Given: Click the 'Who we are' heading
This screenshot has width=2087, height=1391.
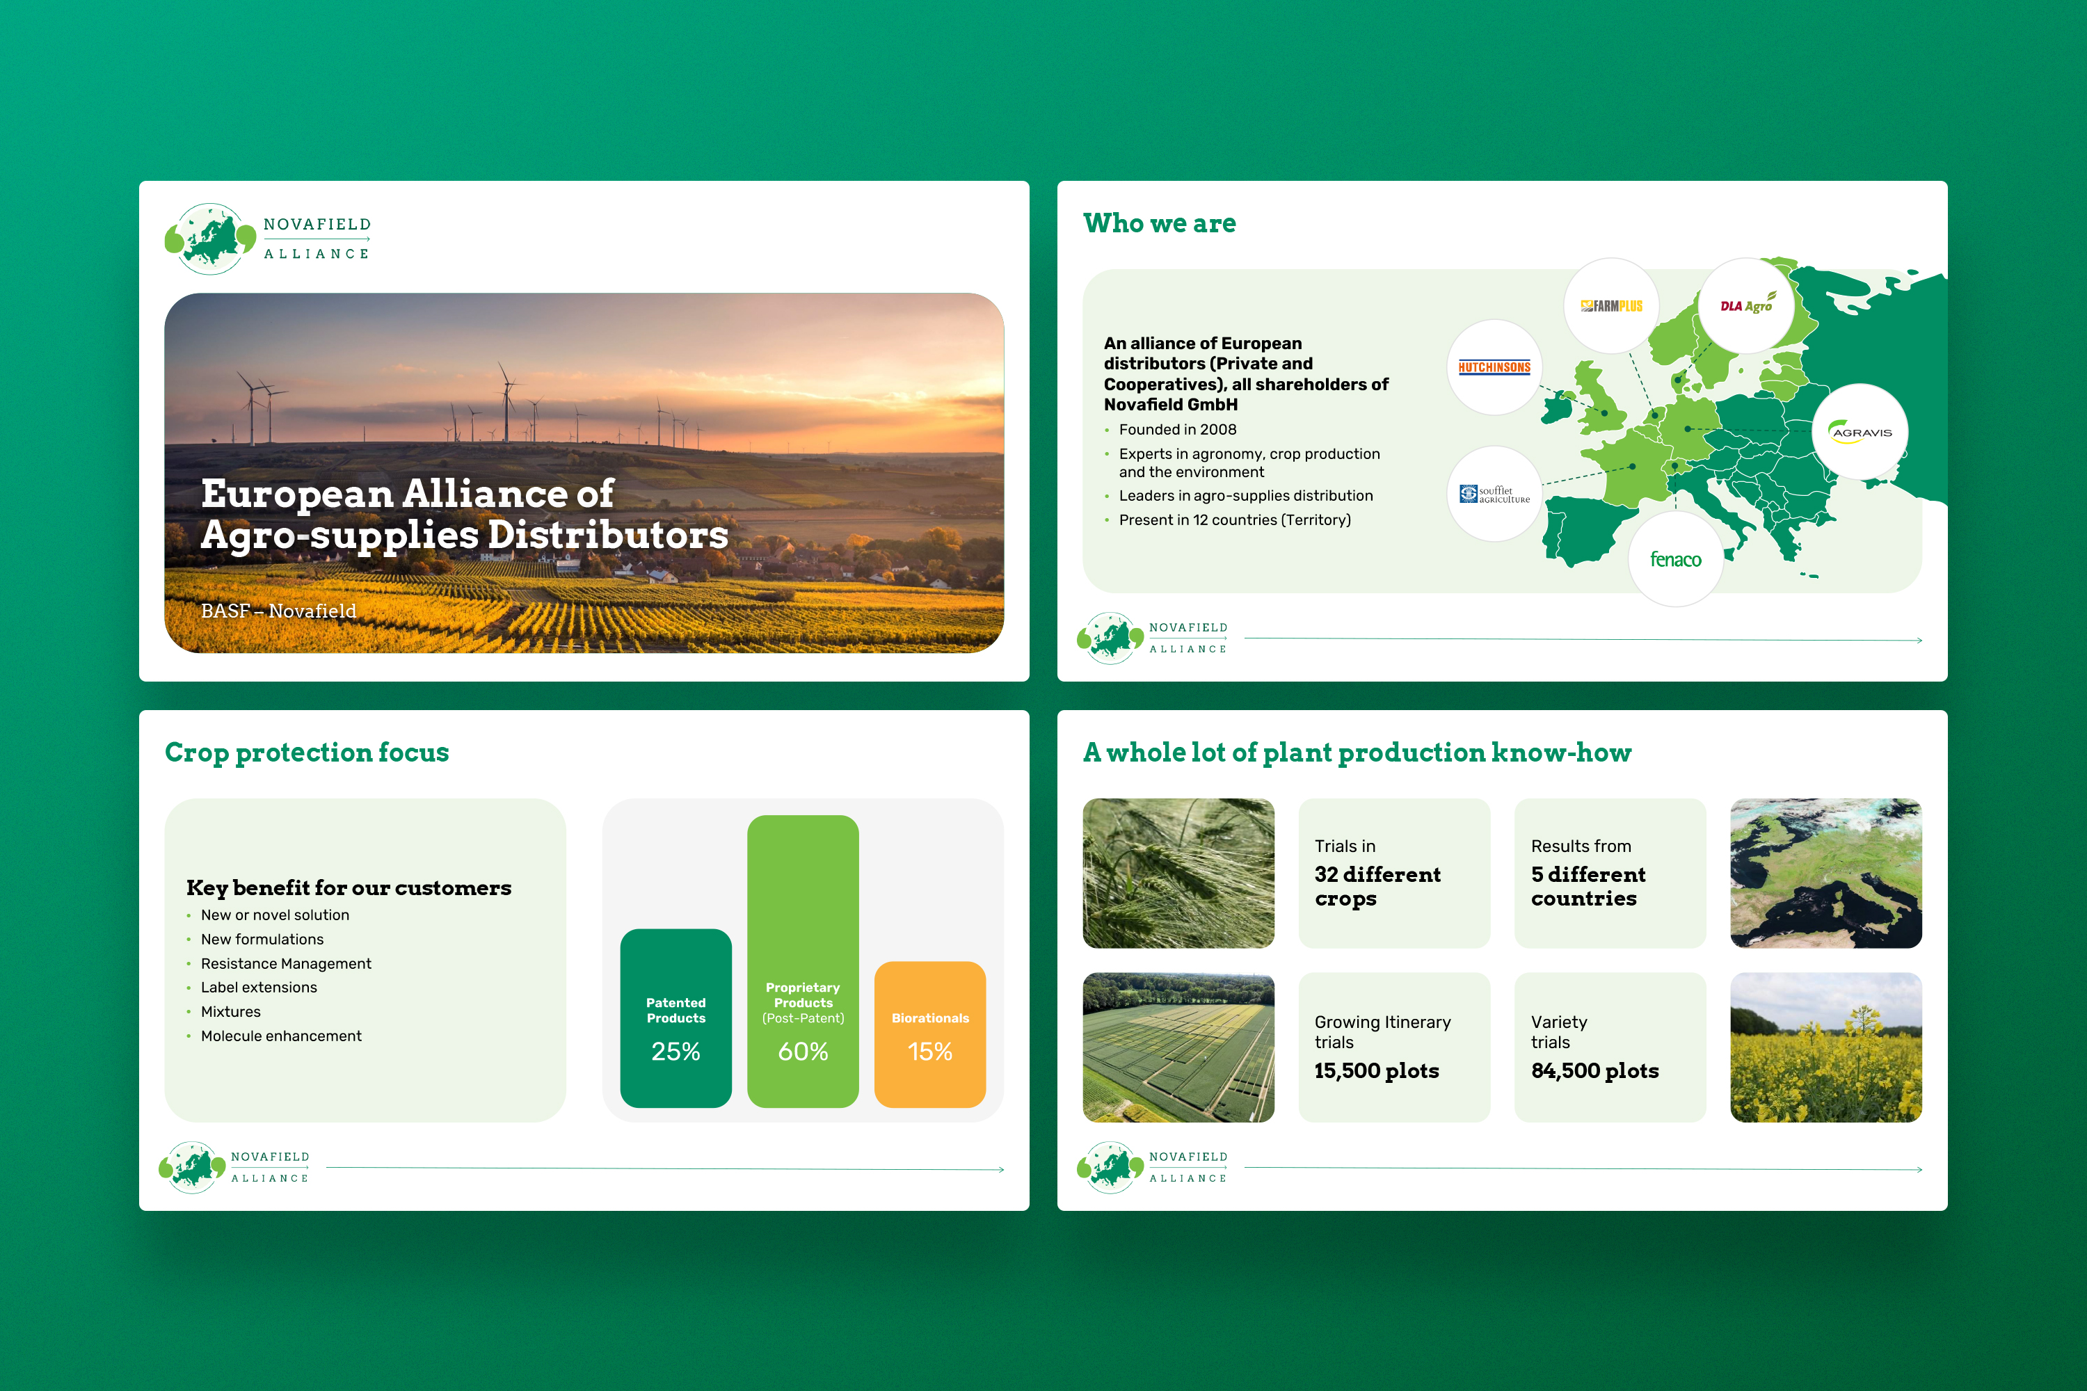Looking at the screenshot, I should 1159,223.
